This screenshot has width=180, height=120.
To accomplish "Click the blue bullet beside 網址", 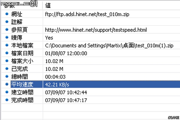I will 7,14.
